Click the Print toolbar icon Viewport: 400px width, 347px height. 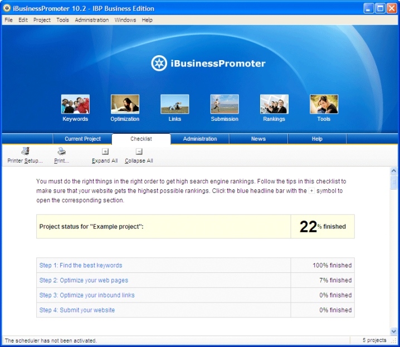[x=62, y=151]
